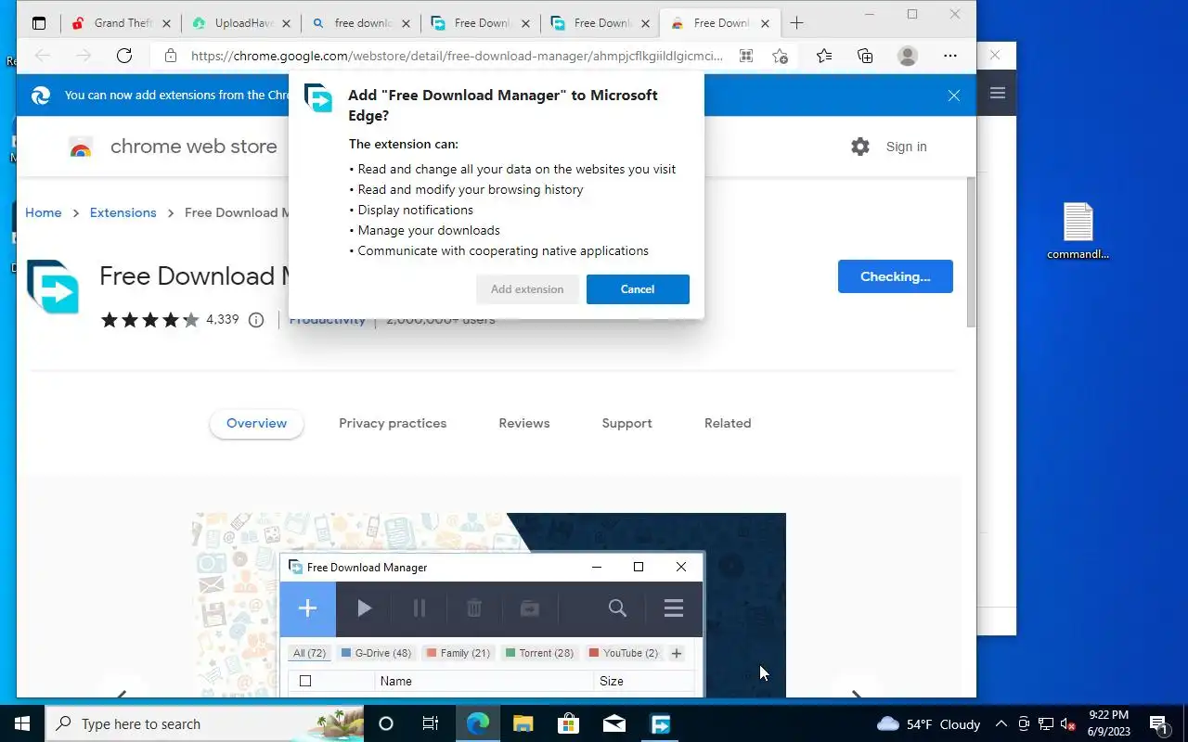Open Edge Settings and more menu
This screenshot has width=1188, height=742.
[949, 56]
